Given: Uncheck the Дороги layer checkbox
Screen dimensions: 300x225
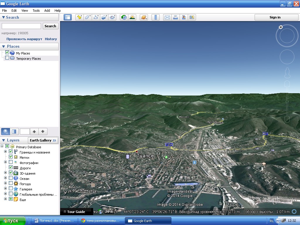Looking at the screenshot, I should click(11, 167).
